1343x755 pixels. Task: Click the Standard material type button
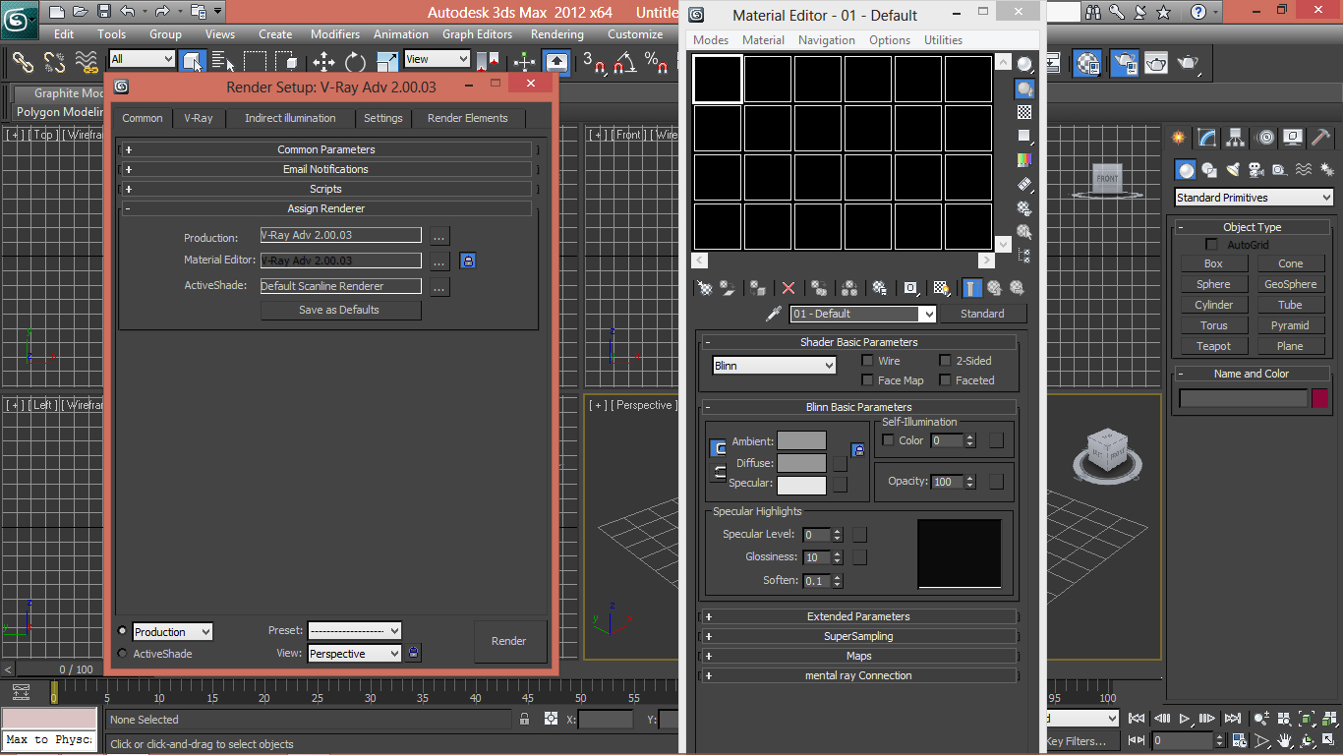click(982, 314)
